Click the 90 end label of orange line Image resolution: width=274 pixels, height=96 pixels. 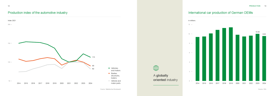point(93,66)
